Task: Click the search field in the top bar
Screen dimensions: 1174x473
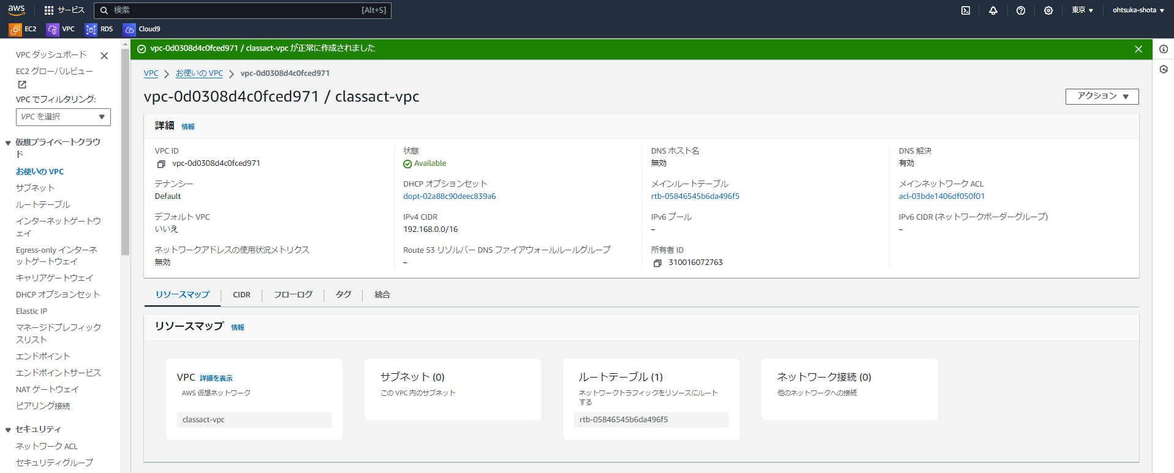Action: (x=243, y=10)
